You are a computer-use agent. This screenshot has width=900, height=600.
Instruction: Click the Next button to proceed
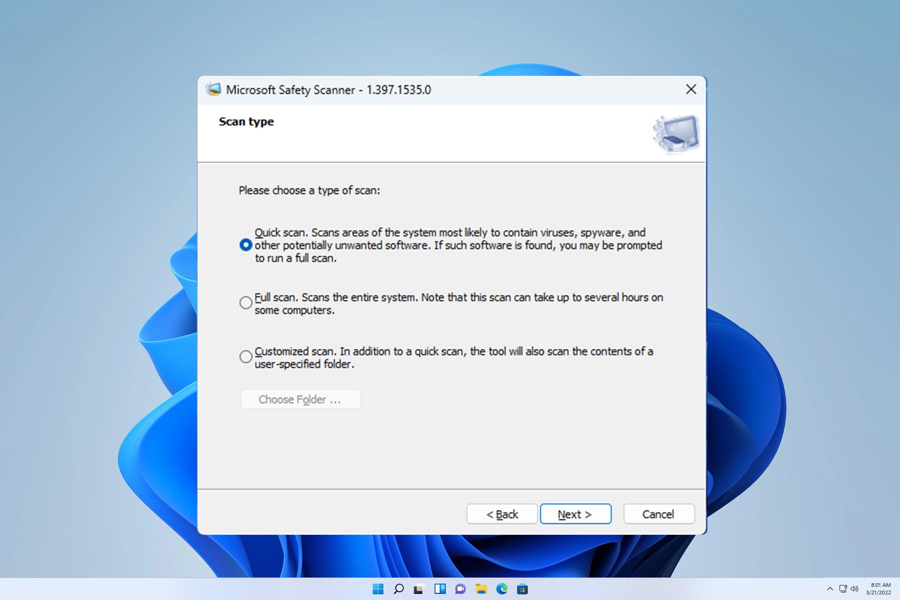[x=575, y=514]
